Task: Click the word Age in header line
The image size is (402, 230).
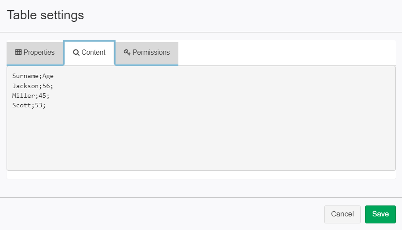Action: (48, 76)
